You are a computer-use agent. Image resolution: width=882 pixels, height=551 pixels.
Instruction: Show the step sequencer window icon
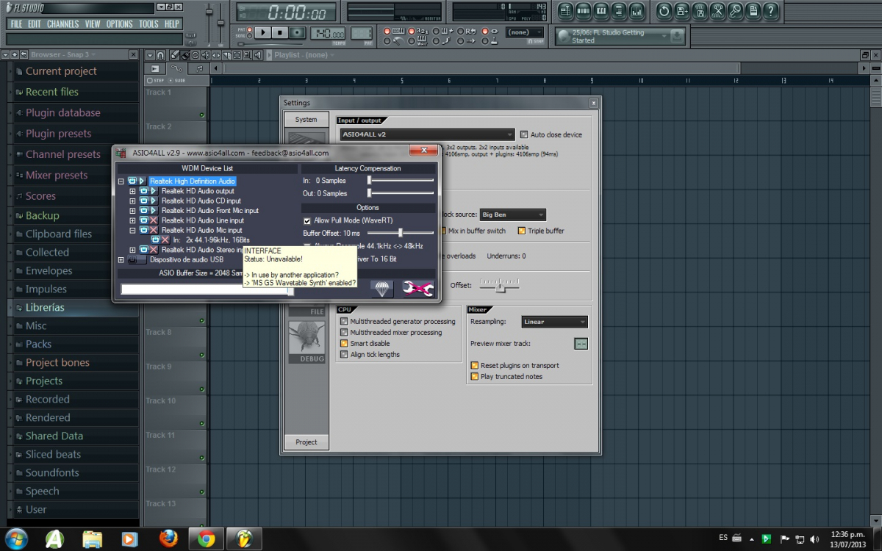583,11
